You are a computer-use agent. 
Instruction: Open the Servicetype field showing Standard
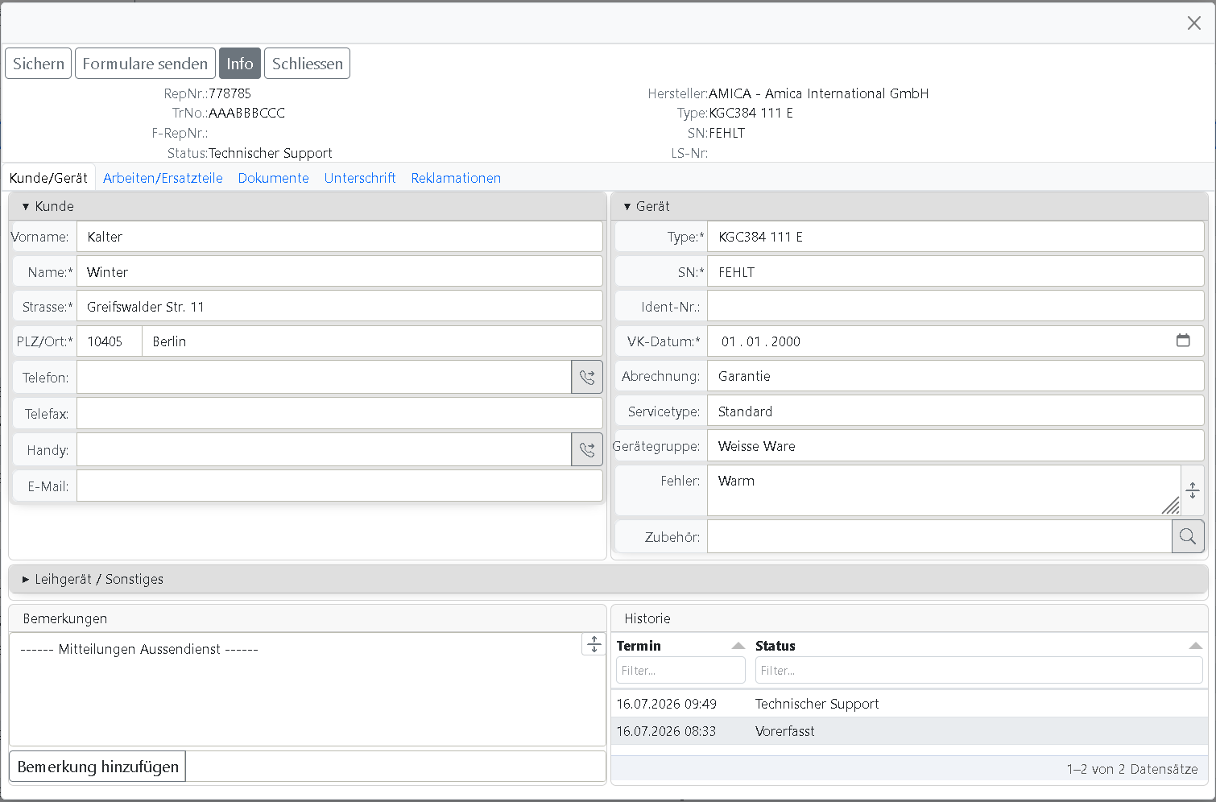[955, 411]
